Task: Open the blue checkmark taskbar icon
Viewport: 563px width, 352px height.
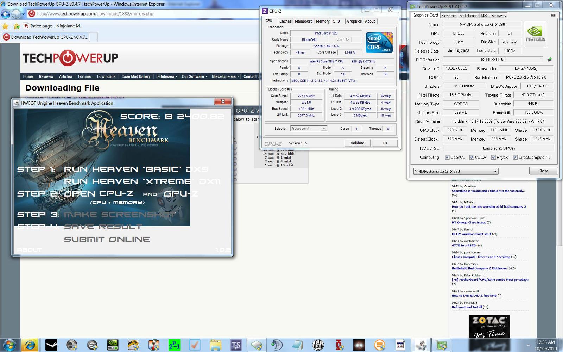Action: click(195, 345)
